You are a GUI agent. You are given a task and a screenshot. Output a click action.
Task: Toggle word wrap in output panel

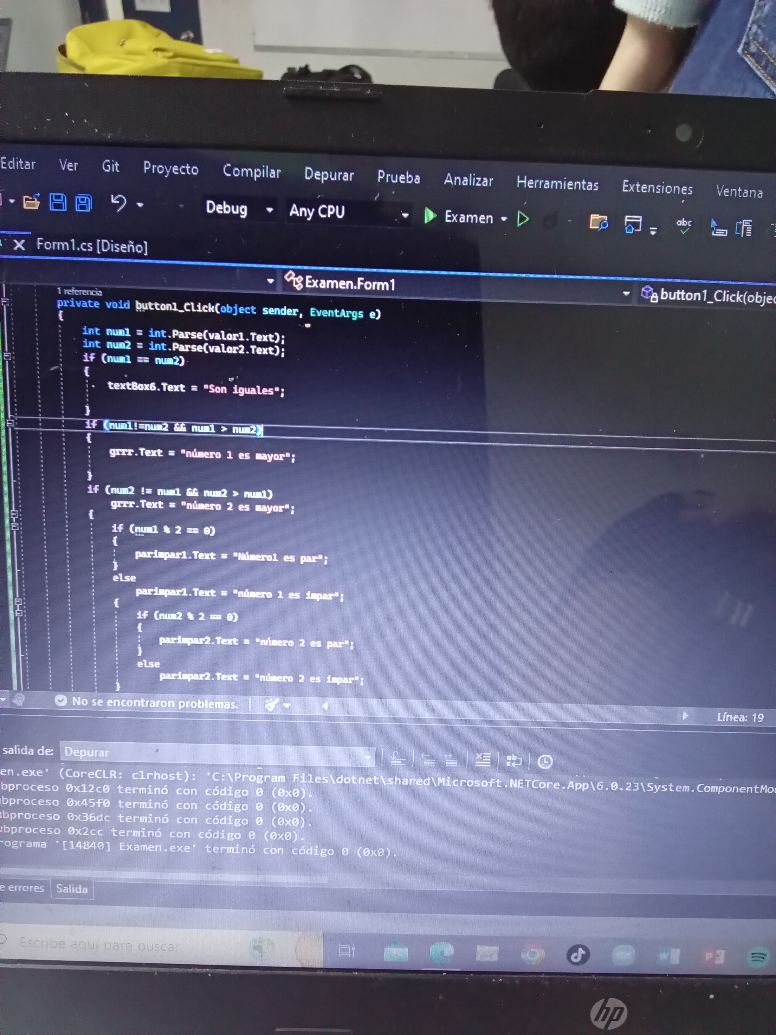click(x=514, y=760)
